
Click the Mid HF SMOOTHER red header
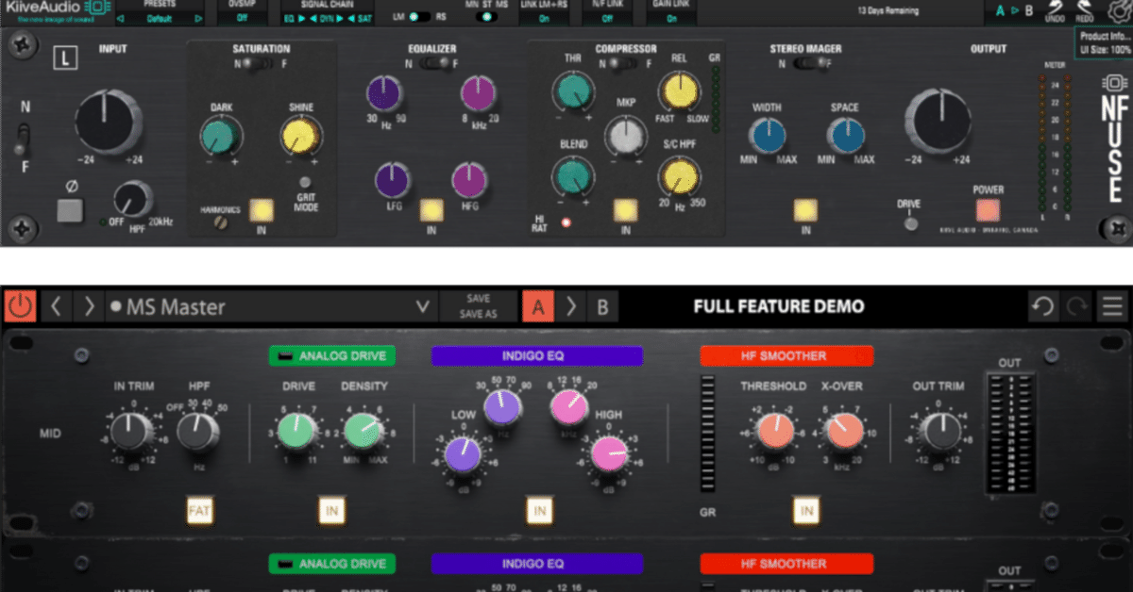[786, 356]
